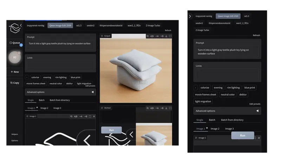Create a new session with the + New button

[x=15, y=72]
